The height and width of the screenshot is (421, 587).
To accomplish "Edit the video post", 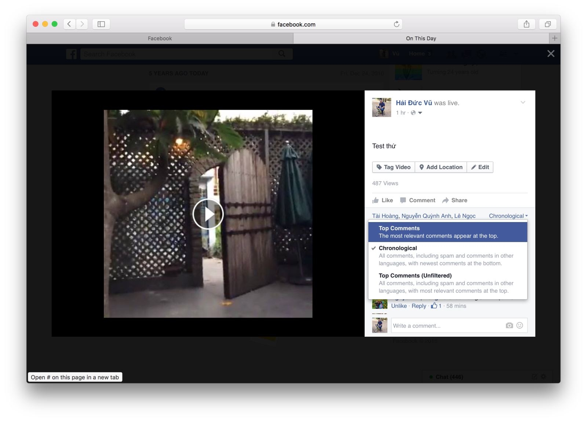I will (480, 167).
